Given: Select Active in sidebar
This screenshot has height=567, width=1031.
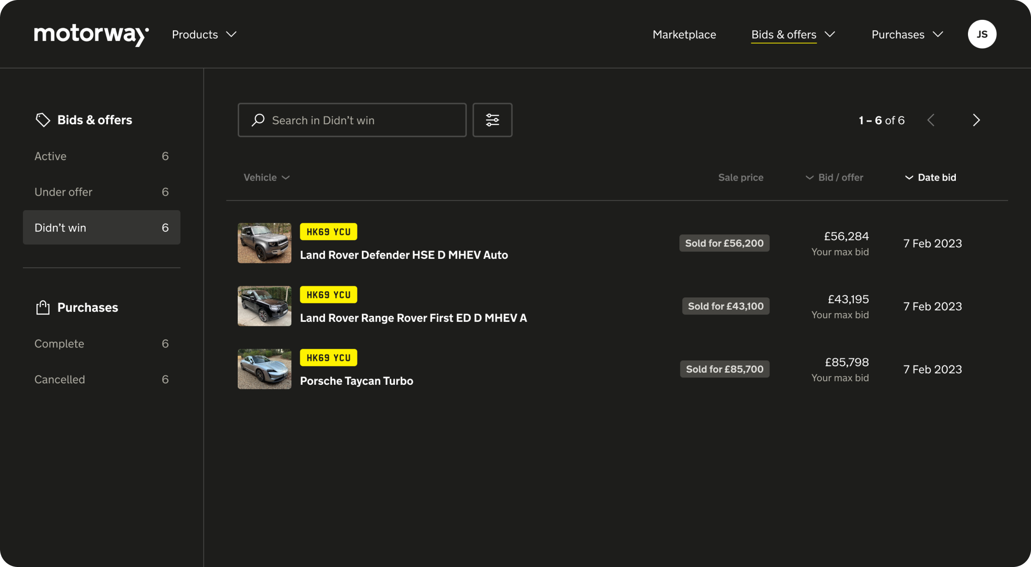Looking at the screenshot, I should (x=102, y=156).
